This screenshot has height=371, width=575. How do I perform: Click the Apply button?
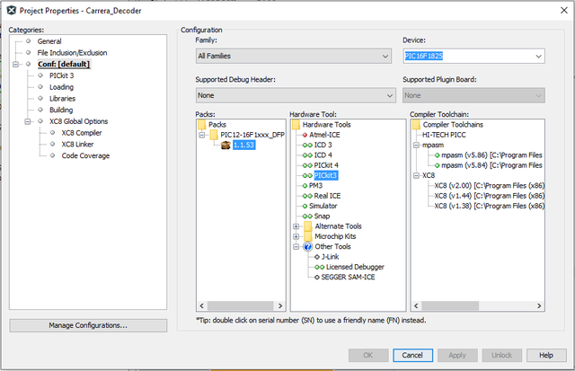coord(457,355)
